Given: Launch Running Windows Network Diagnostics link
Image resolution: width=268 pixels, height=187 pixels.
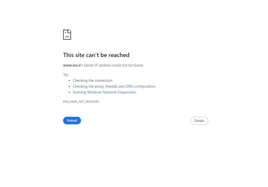Looking at the screenshot, I should click(105, 92).
